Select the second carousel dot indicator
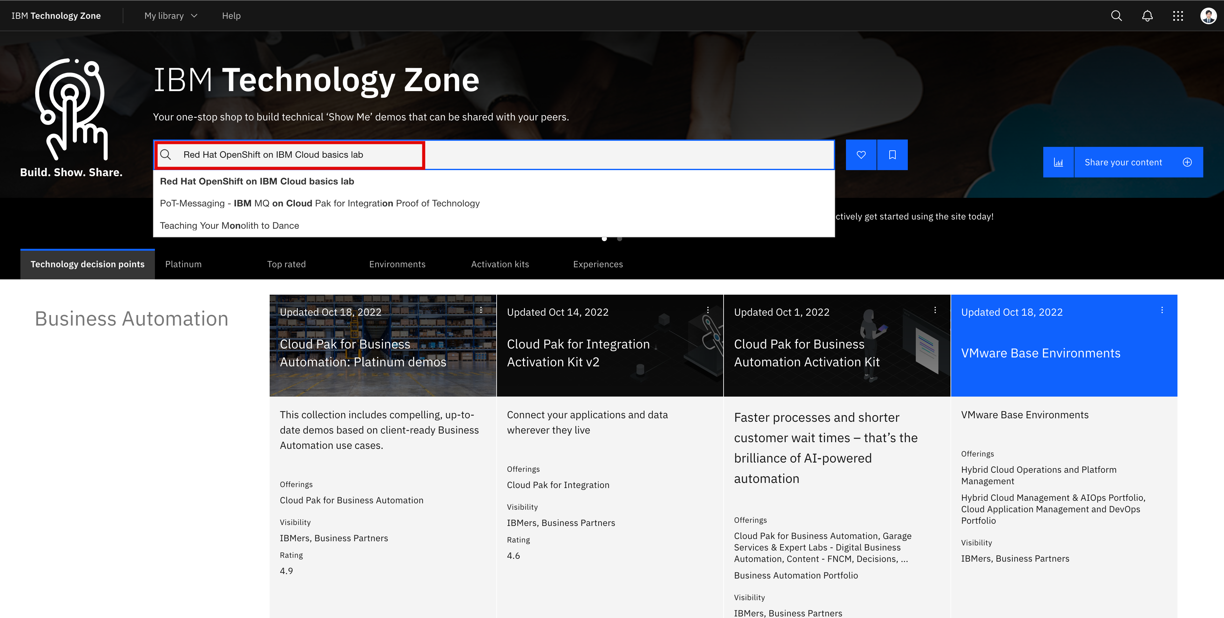The height and width of the screenshot is (618, 1224). tap(620, 239)
